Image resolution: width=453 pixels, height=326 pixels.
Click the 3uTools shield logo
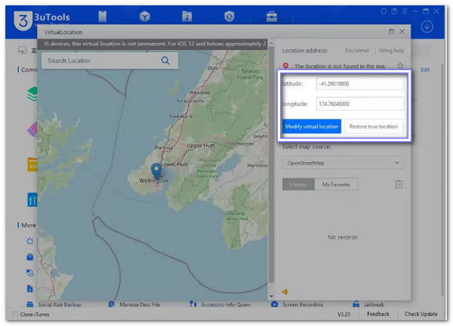pos(23,20)
